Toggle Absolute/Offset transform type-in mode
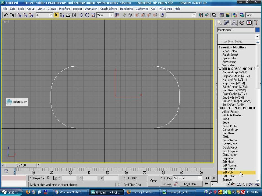The width and height of the screenshot is (262, 196). tap(55, 178)
